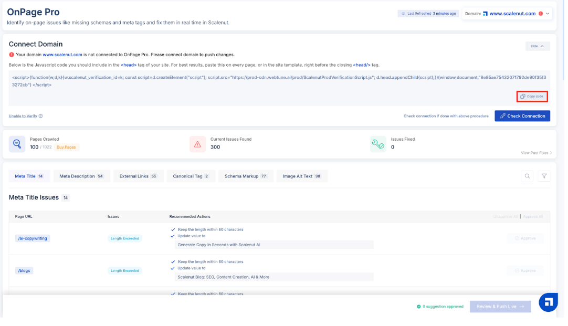Switch to the Meta Description tab
Image resolution: width=568 pixels, height=326 pixels.
pos(81,176)
